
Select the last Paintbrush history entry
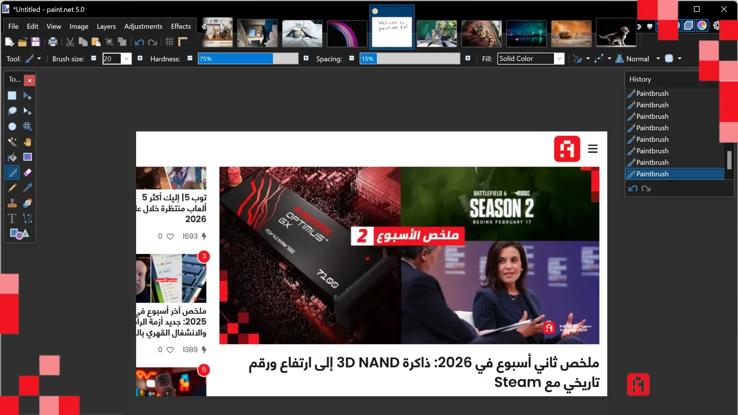[x=674, y=174]
